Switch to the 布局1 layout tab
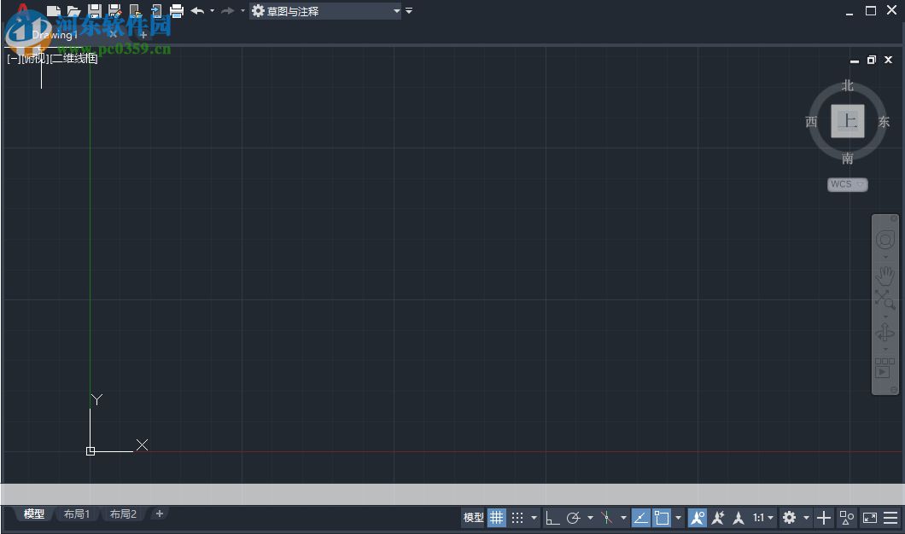This screenshot has height=534, width=905. click(x=76, y=514)
